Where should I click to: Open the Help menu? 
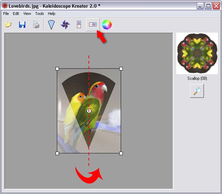(52, 14)
